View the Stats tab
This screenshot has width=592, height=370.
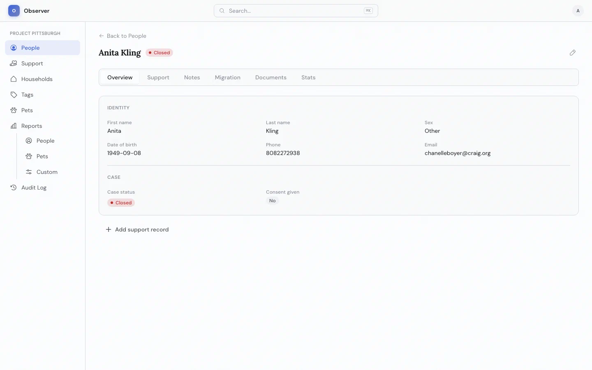tap(308, 77)
